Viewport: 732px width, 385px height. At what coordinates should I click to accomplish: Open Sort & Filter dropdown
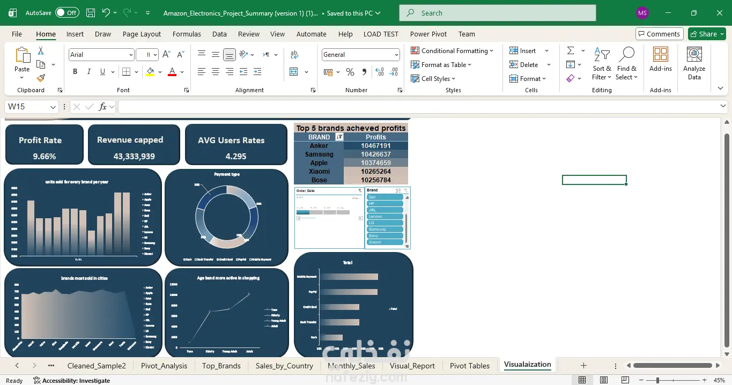point(602,63)
